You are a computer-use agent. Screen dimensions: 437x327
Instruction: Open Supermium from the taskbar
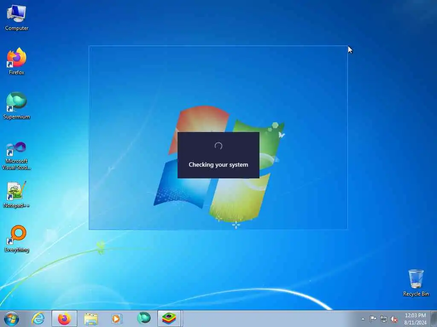(144, 318)
